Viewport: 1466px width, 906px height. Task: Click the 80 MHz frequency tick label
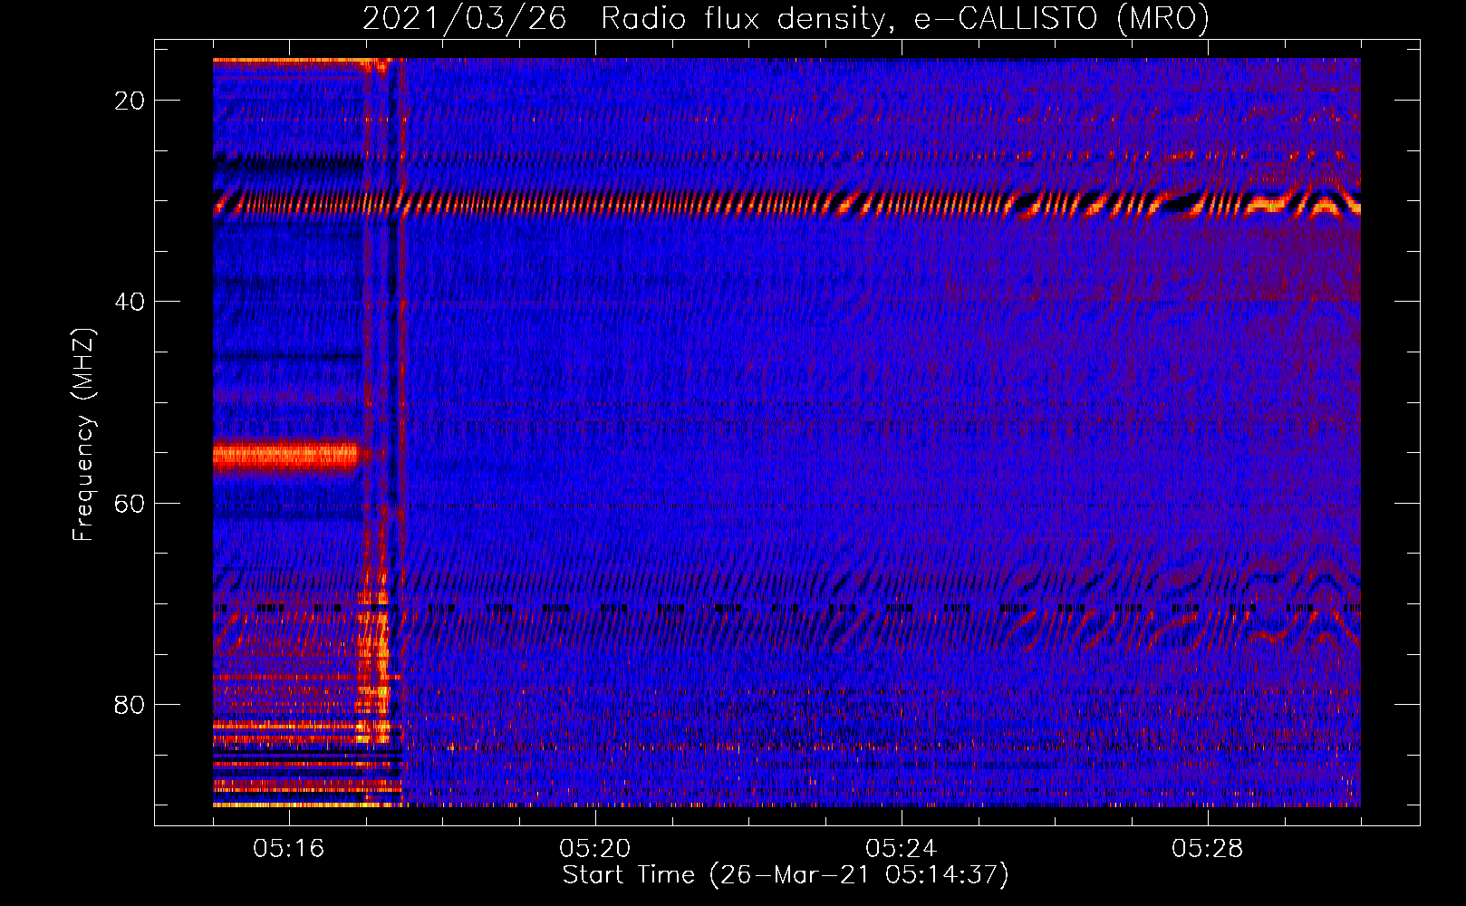pos(130,704)
